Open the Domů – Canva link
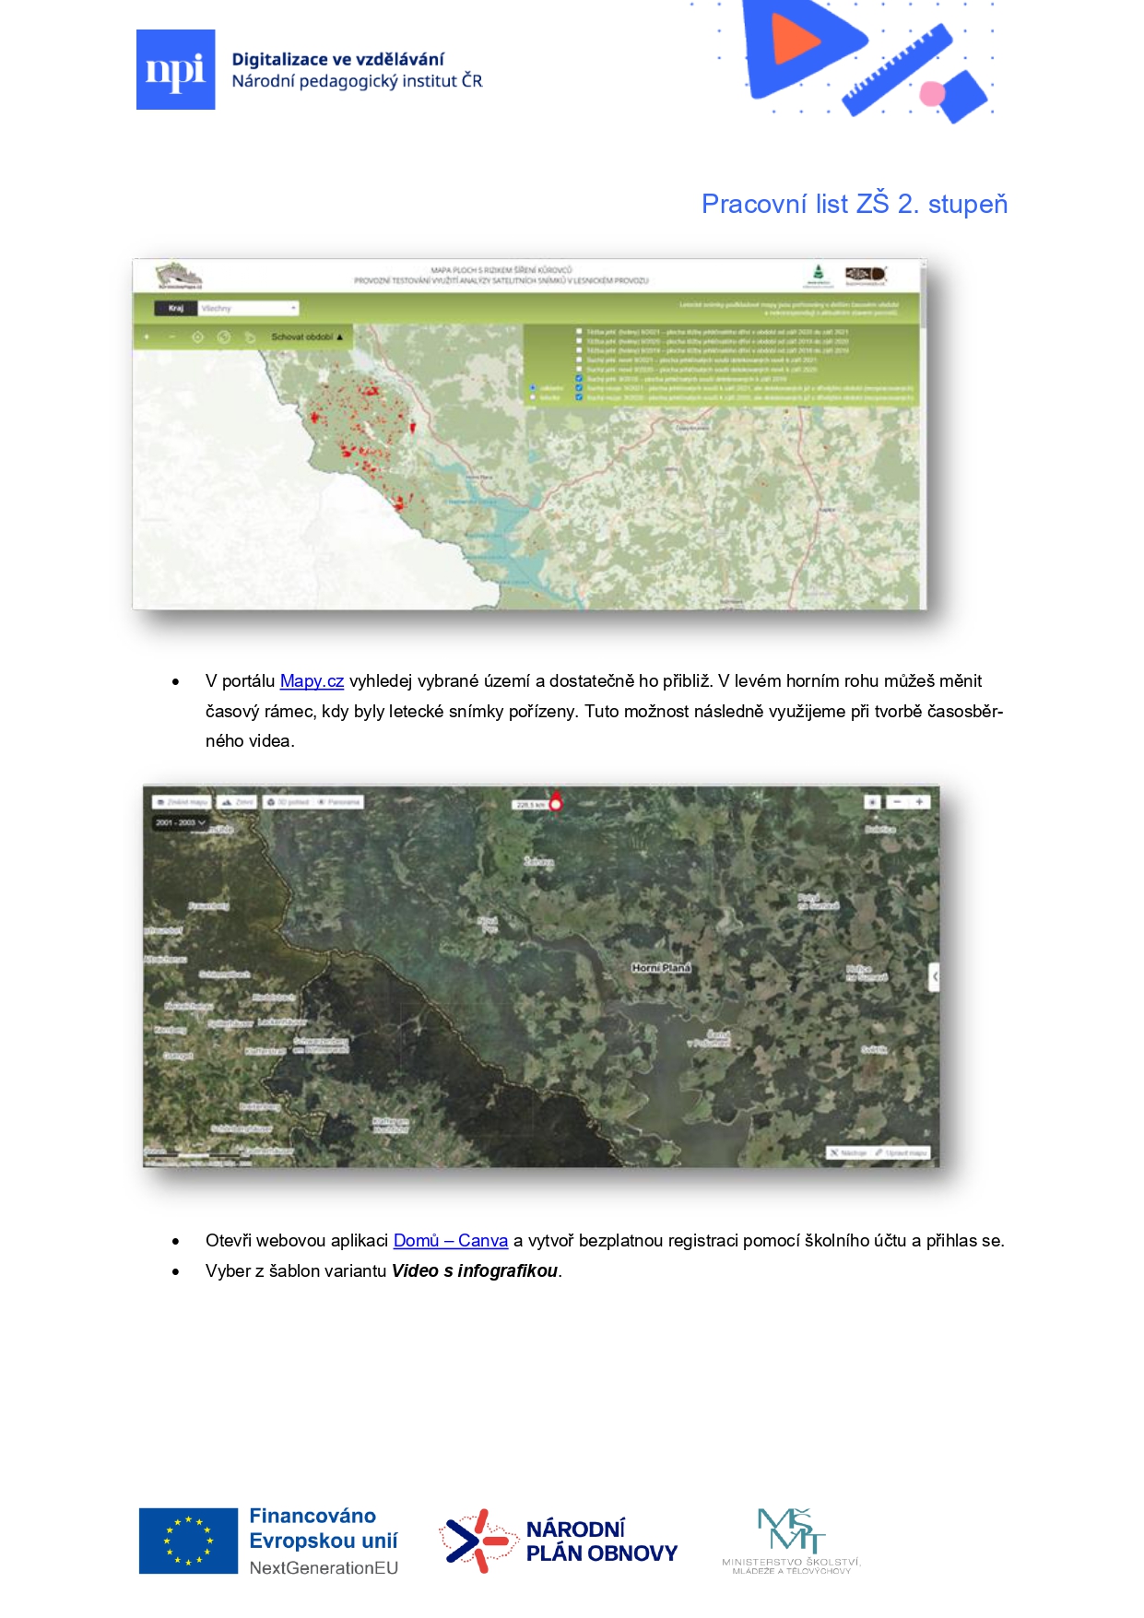This screenshot has height=1618, width=1144. 450,1241
